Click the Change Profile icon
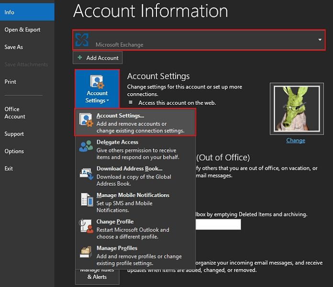The image size is (333, 287). pyautogui.click(x=86, y=226)
